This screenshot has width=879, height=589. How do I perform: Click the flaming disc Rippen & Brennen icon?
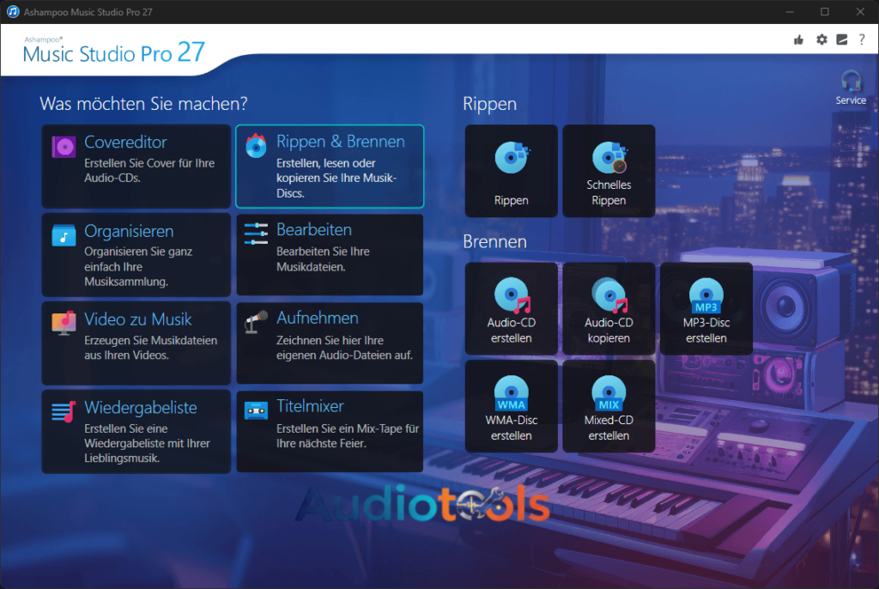pos(256,146)
